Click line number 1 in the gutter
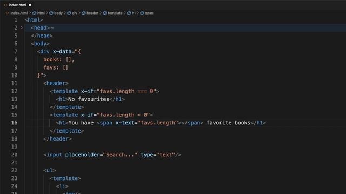Viewport: 346px width, 194px height. click(16, 20)
